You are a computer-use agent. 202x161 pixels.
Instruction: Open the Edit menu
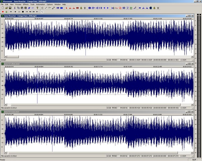7,4
